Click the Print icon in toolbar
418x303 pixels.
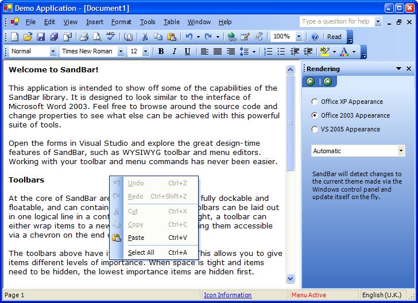click(x=84, y=37)
